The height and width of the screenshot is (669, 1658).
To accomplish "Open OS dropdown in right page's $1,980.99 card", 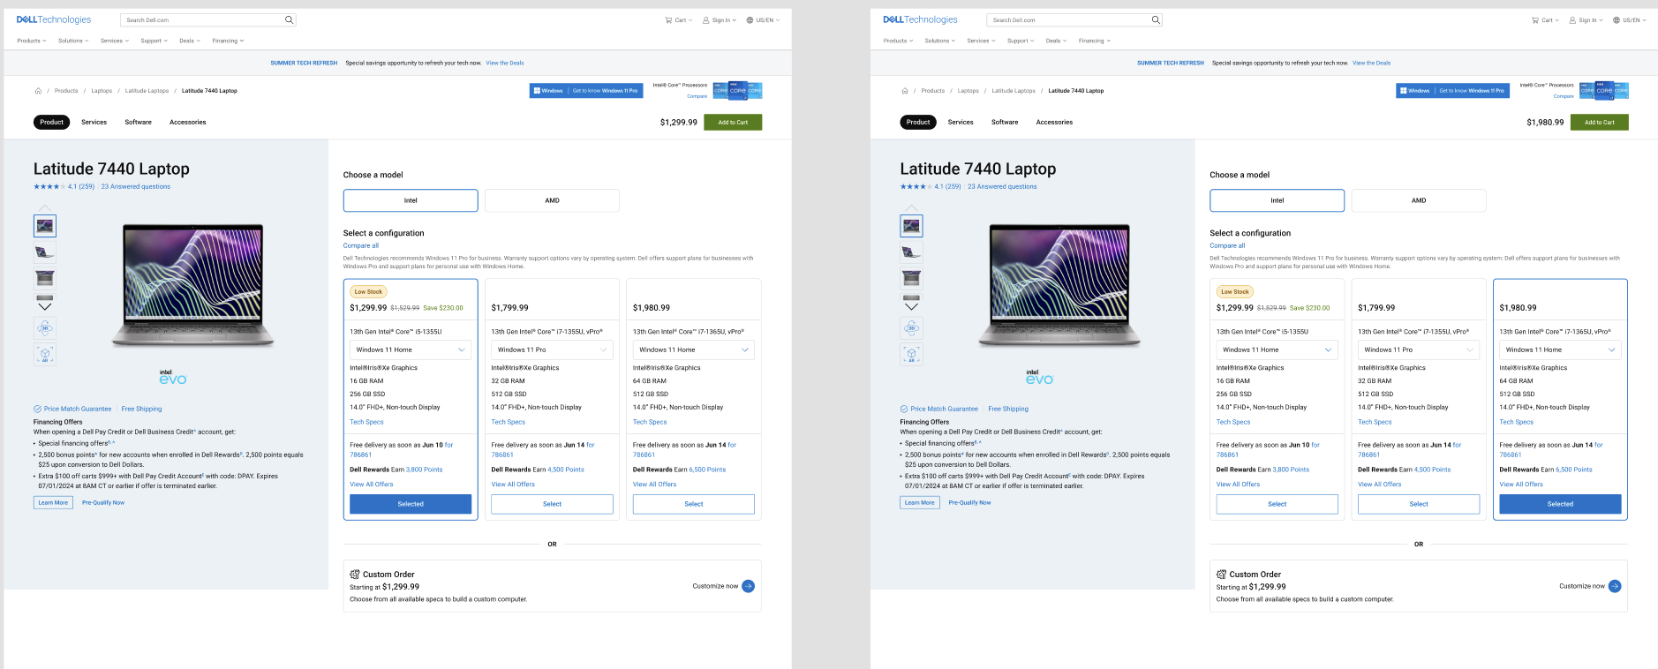I will coord(1560,350).
